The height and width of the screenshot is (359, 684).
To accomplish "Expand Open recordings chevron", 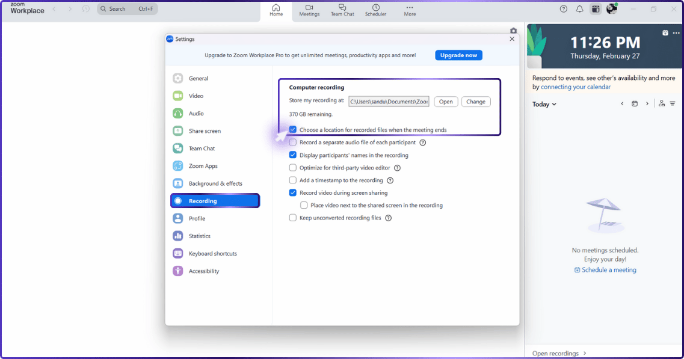I will click(x=585, y=354).
